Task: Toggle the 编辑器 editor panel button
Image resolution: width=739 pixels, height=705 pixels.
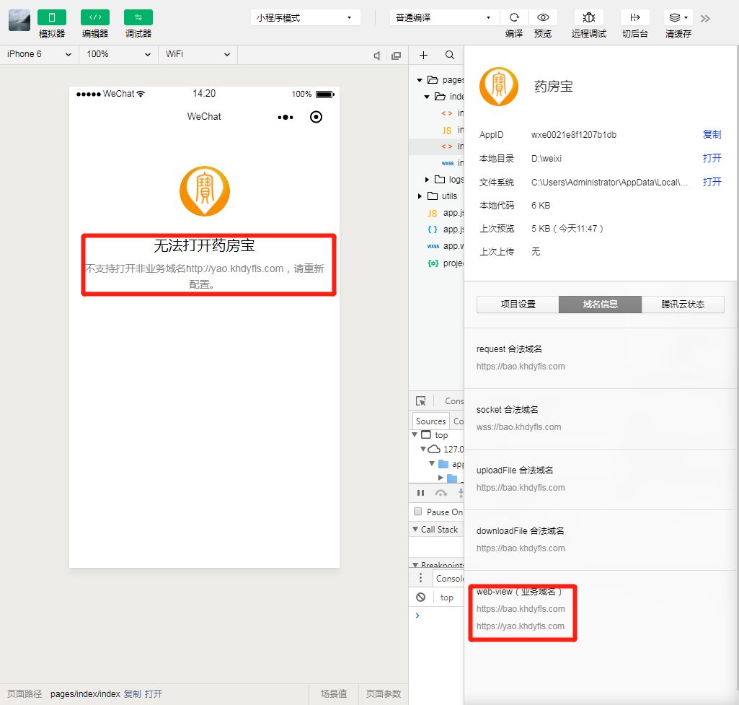Action: (95, 17)
